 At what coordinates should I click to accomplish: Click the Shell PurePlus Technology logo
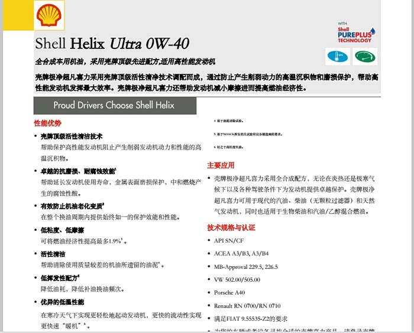pos(356,32)
